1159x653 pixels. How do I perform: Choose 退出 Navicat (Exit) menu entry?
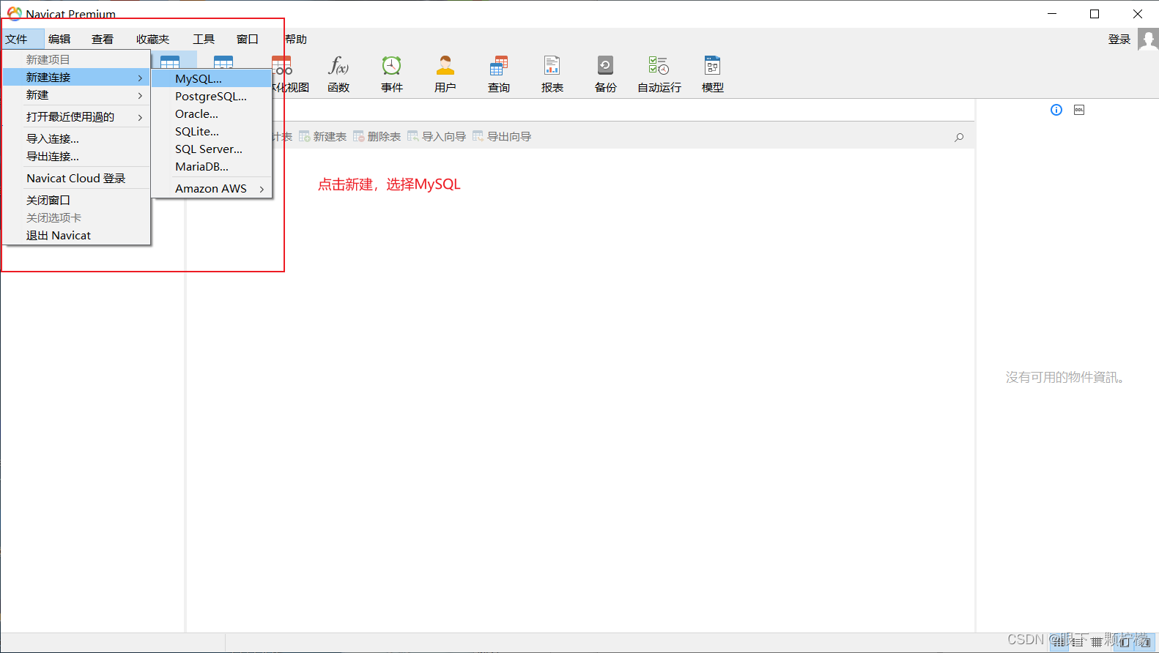[77, 235]
